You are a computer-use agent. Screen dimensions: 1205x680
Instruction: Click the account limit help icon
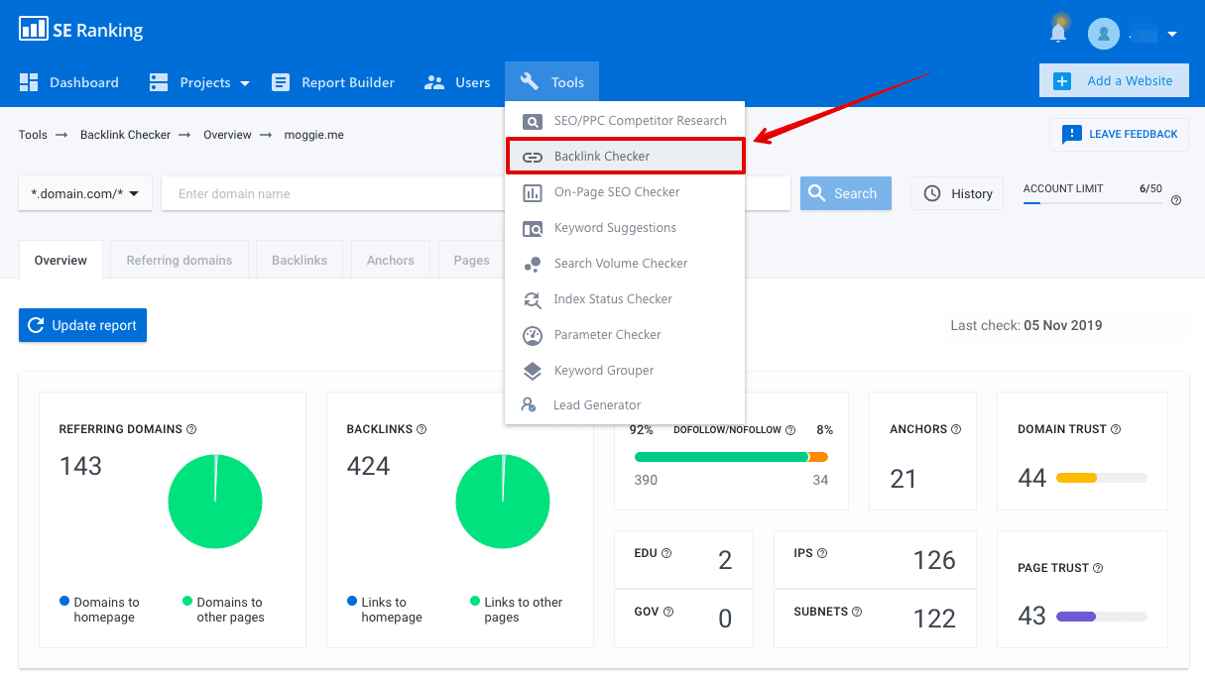[1176, 200]
